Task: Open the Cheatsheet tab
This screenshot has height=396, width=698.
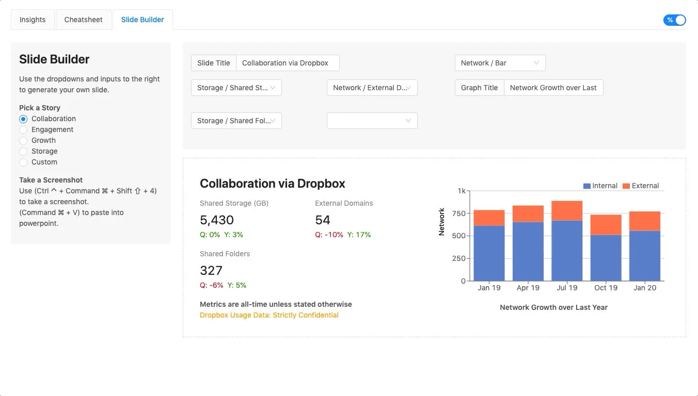Action: [x=83, y=20]
